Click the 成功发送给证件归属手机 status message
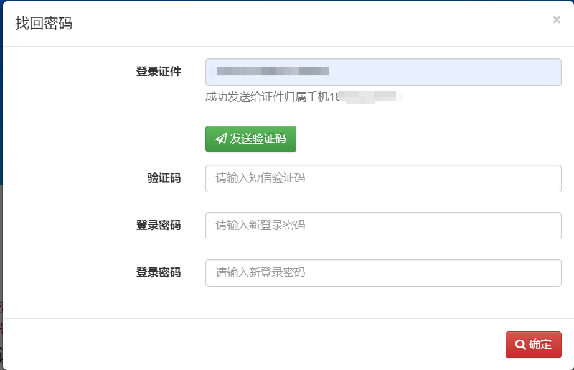The height and width of the screenshot is (370, 574). click(x=267, y=97)
